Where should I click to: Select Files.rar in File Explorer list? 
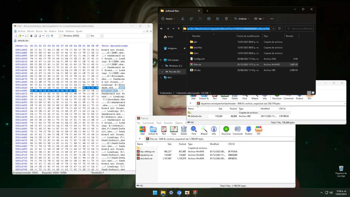[243, 65]
